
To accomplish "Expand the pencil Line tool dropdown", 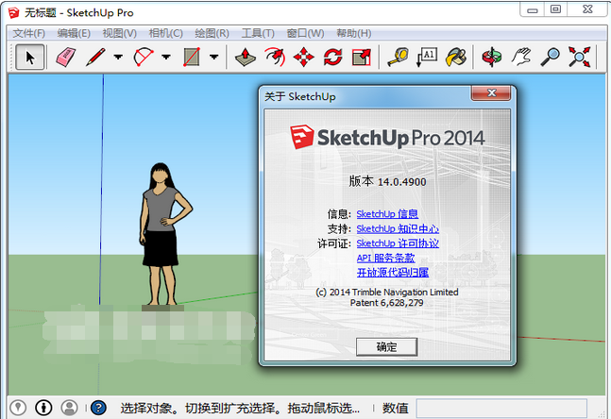I will click(x=118, y=57).
